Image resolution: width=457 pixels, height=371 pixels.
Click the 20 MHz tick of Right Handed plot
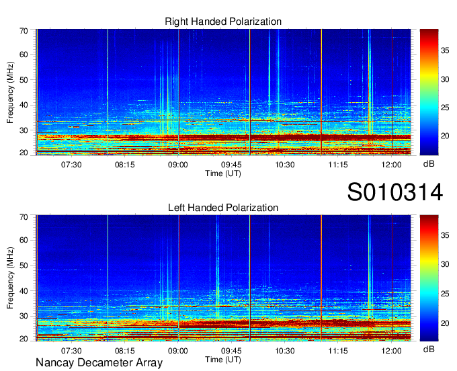point(24,153)
